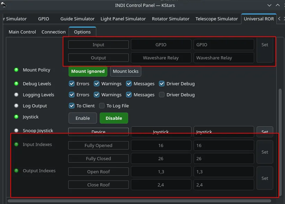Edit the Snoop Joystick device input field
Screen dimensions: 285x204
point(224,132)
